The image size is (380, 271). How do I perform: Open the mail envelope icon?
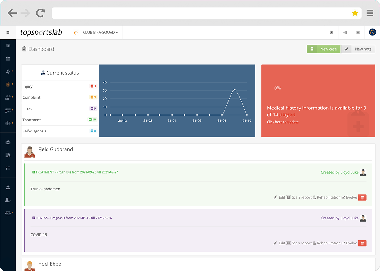tap(358, 32)
